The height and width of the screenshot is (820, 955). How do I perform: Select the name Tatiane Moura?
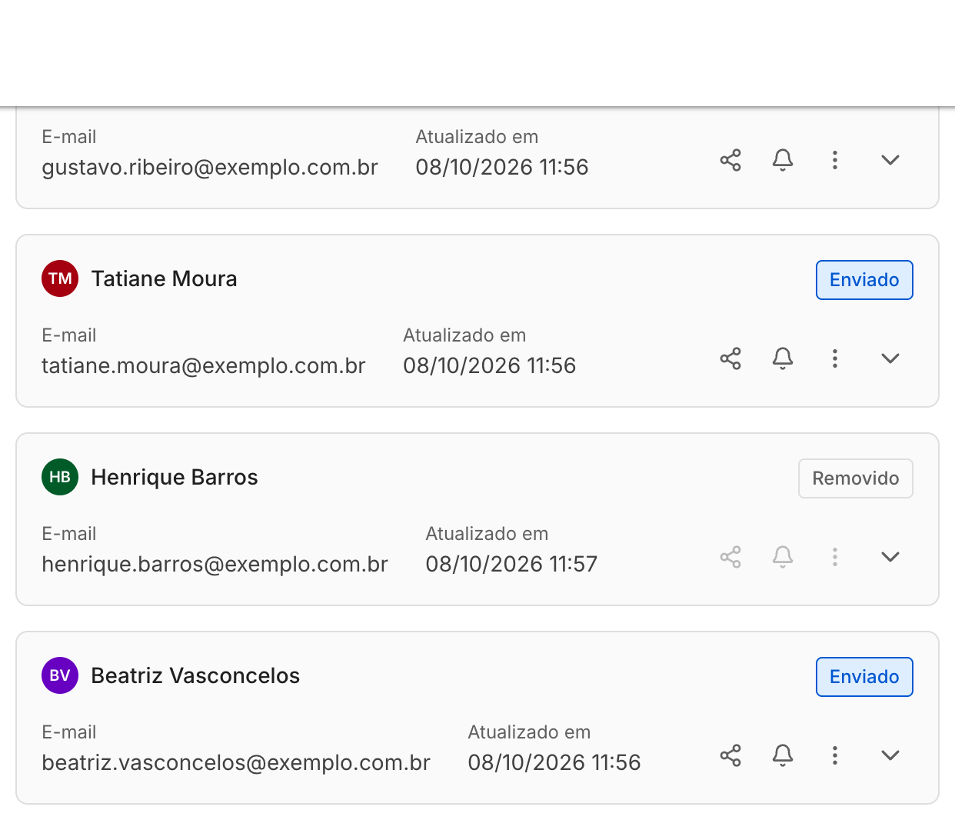point(164,278)
